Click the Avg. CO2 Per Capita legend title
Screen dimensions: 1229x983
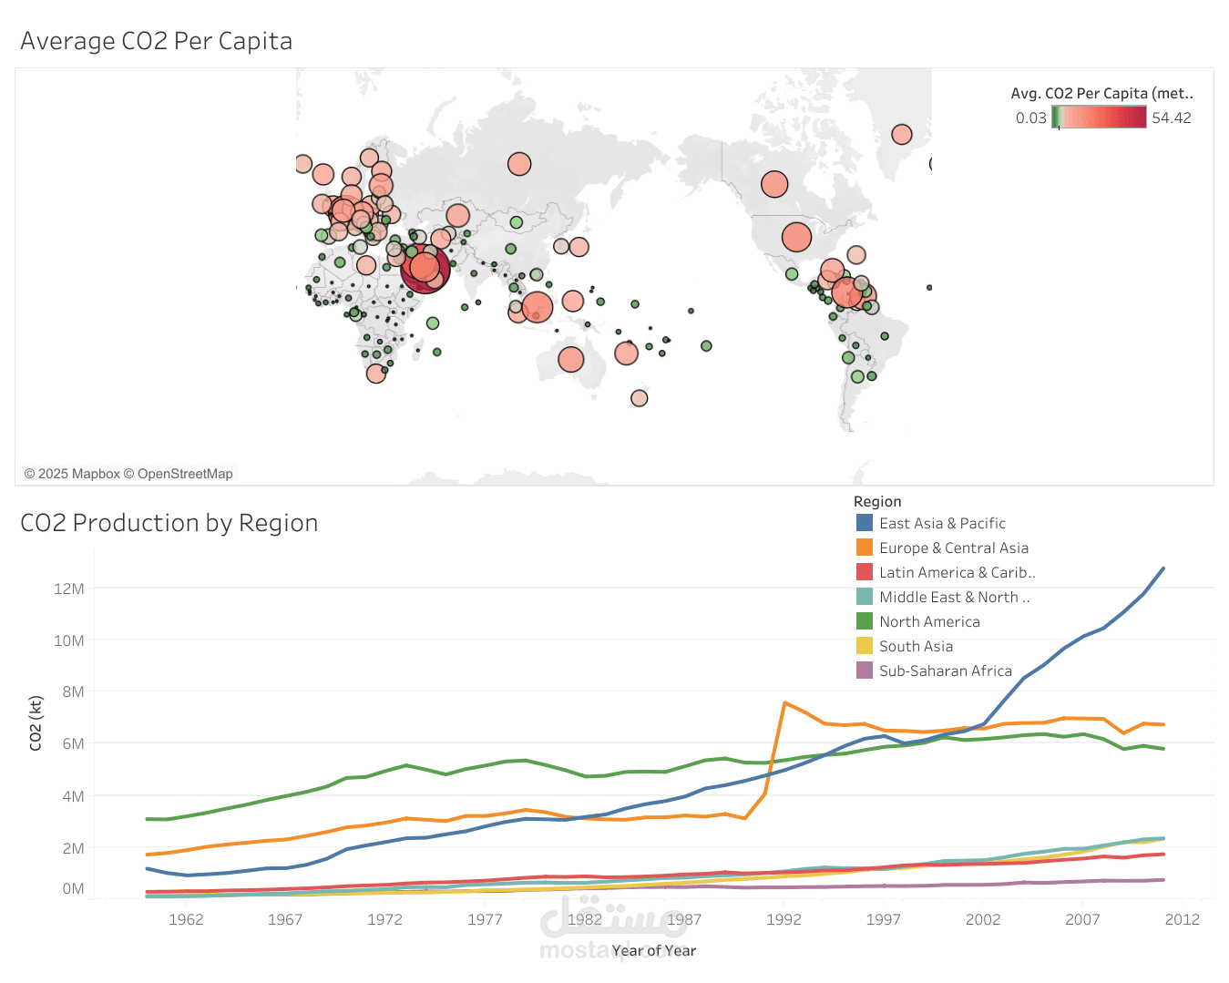(1101, 93)
